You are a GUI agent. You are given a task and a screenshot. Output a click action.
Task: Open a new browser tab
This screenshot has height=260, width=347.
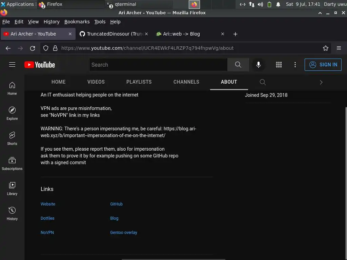tap(235, 34)
